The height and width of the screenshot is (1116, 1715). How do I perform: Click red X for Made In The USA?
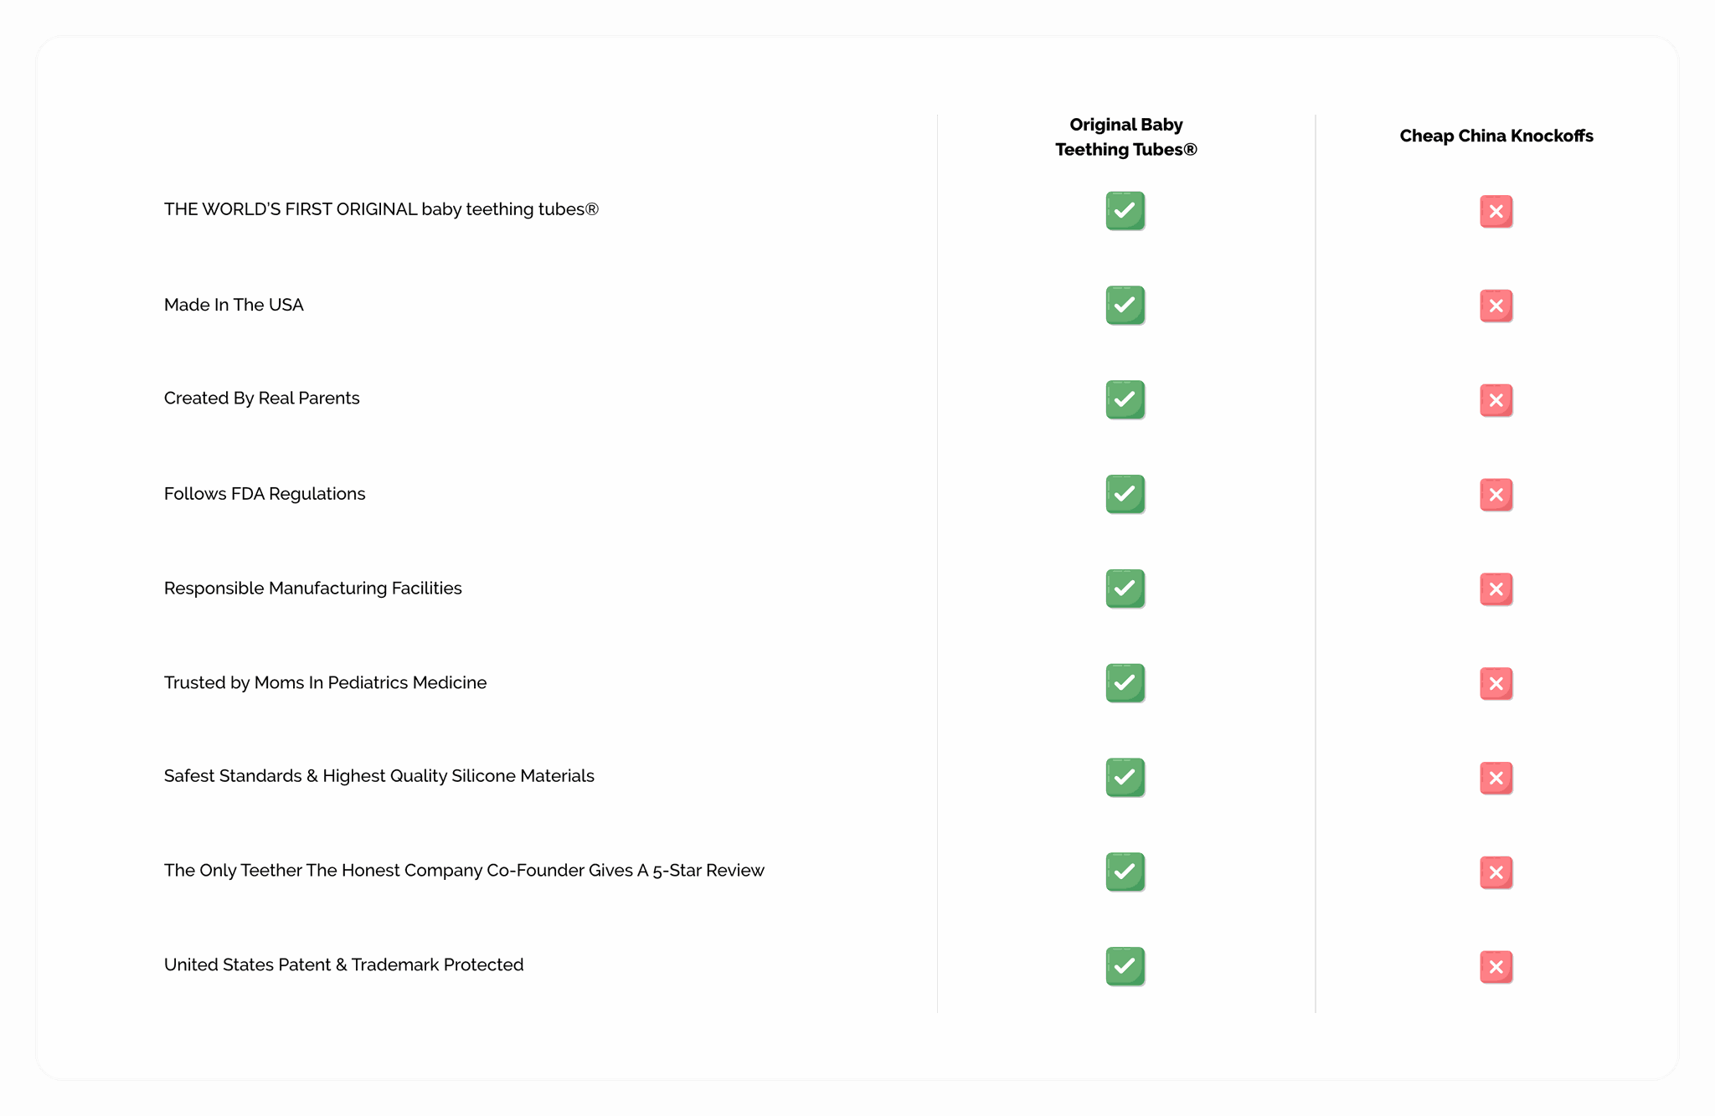1496,306
